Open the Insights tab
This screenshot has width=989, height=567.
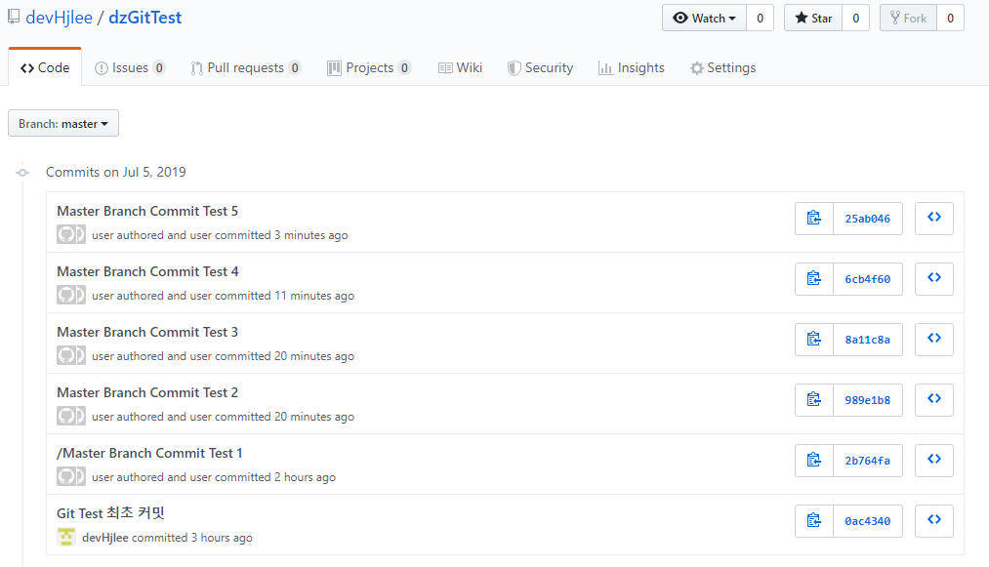(x=632, y=67)
